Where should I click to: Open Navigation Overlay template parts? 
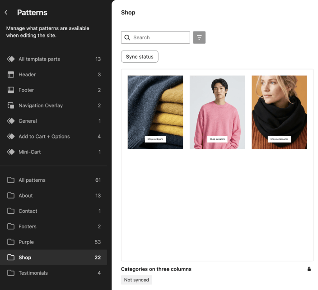(x=54, y=106)
